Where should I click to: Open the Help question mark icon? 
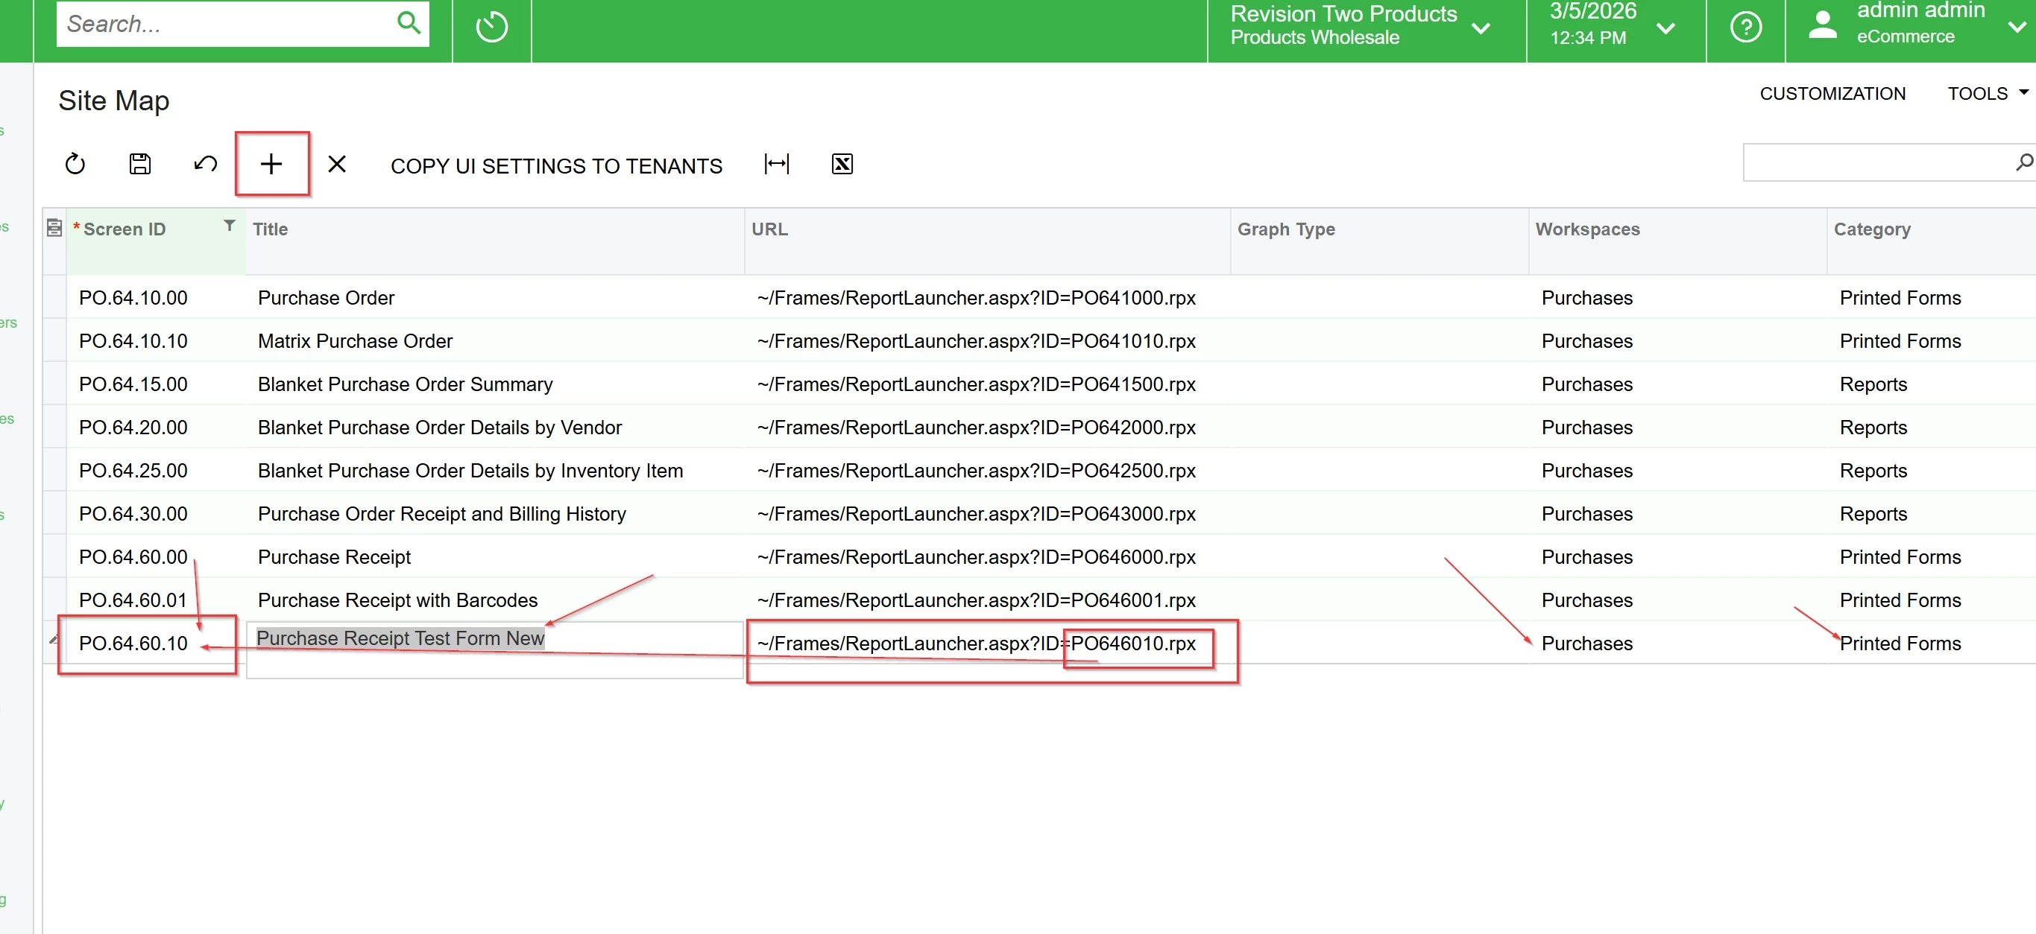pos(1745,28)
